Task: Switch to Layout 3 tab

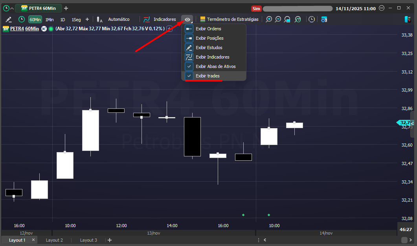Action: click(x=88, y=240)
